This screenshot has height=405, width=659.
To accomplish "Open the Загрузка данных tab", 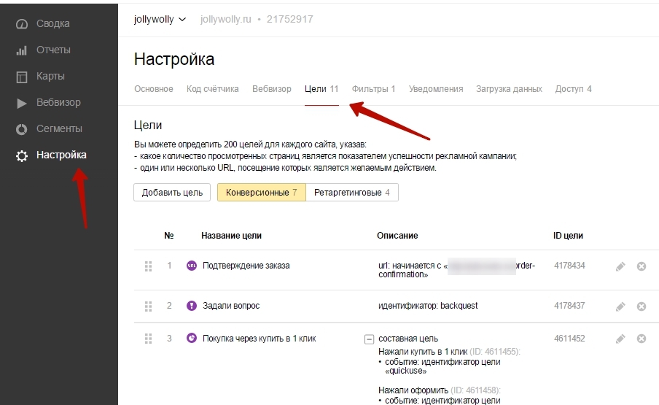I will 509,89.
